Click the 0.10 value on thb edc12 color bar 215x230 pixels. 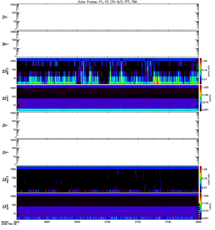(x=205, y=70)
